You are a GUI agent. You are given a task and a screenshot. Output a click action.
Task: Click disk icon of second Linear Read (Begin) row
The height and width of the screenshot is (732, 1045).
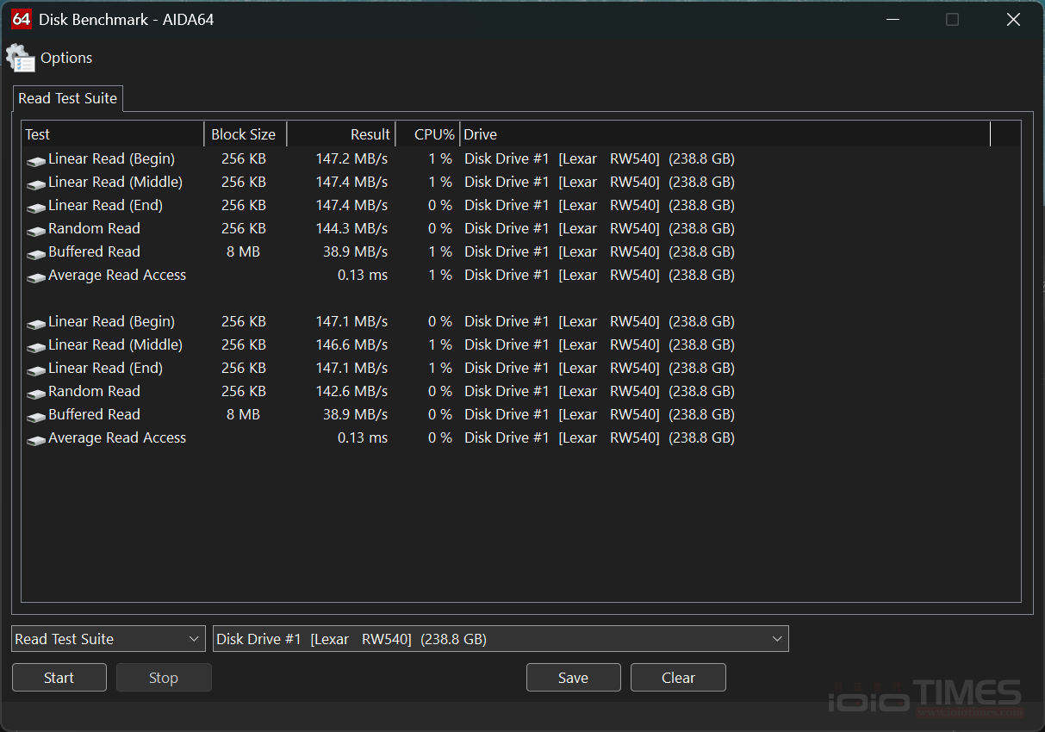35,324
